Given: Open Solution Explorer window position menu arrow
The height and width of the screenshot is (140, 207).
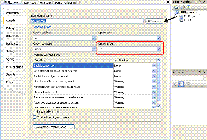Looking at the screenshot, I should tap(196, 2).
